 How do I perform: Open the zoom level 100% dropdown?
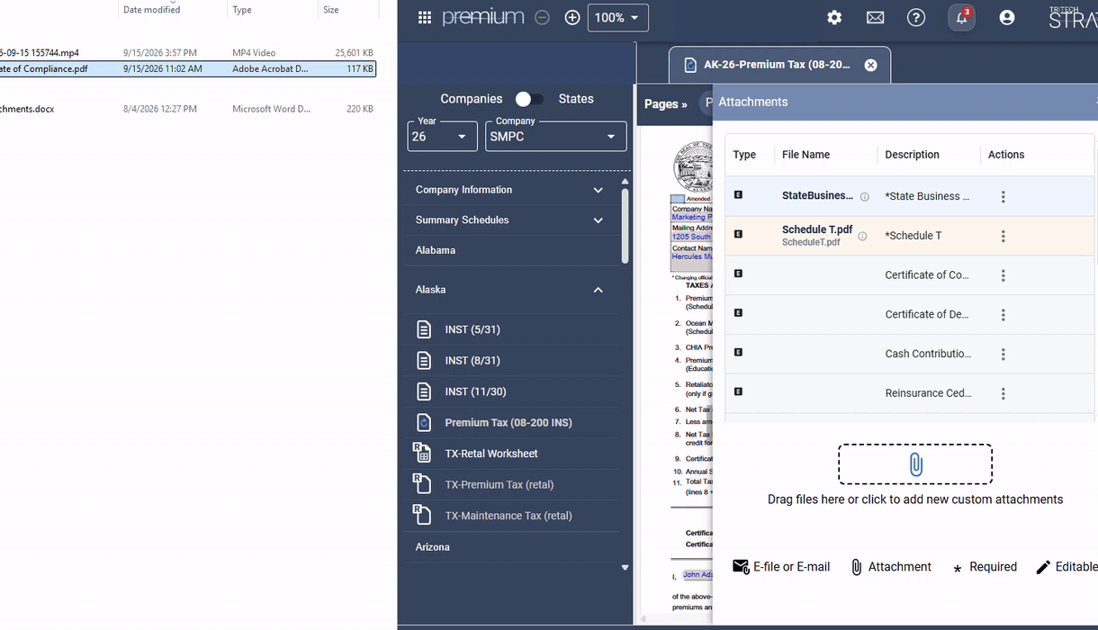[x=617, y=17]
